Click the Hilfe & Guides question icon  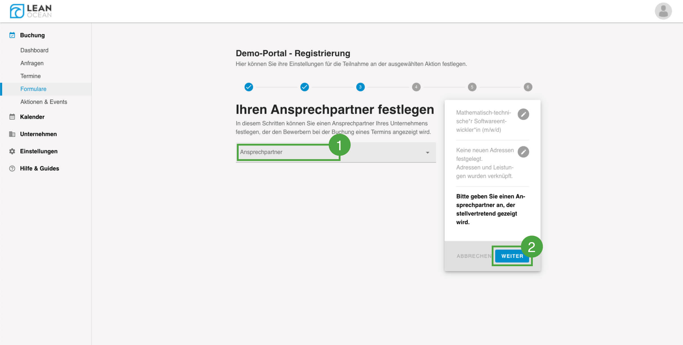click(12, 168)
